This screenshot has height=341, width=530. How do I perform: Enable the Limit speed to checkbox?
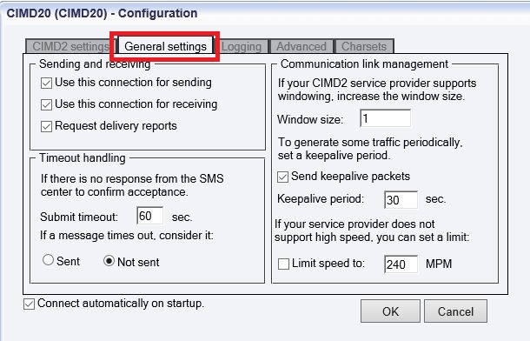pyautogui.click(x=283, y=264)
